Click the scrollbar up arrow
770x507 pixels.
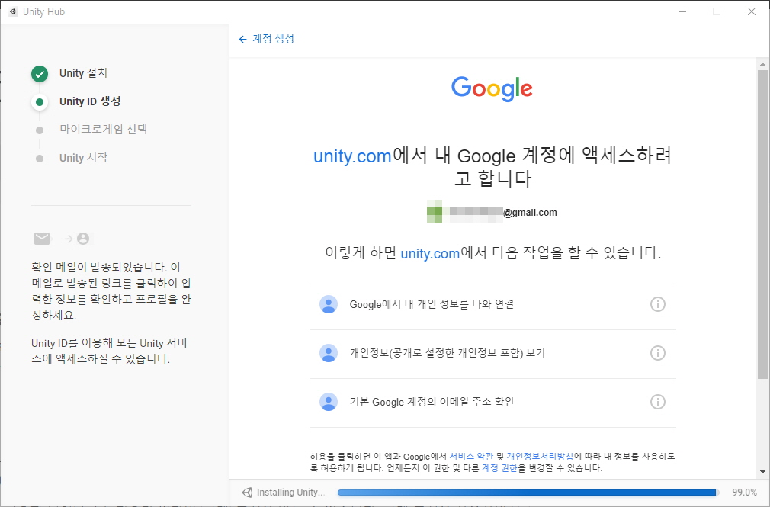coord(762,64)
